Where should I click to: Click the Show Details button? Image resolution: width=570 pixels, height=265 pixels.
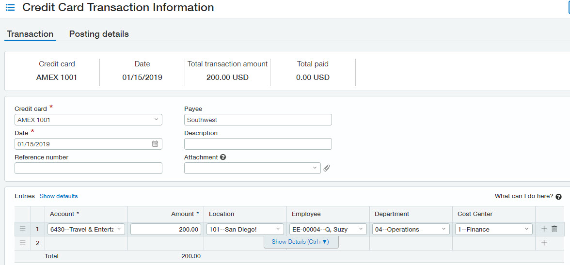[301, 242]
